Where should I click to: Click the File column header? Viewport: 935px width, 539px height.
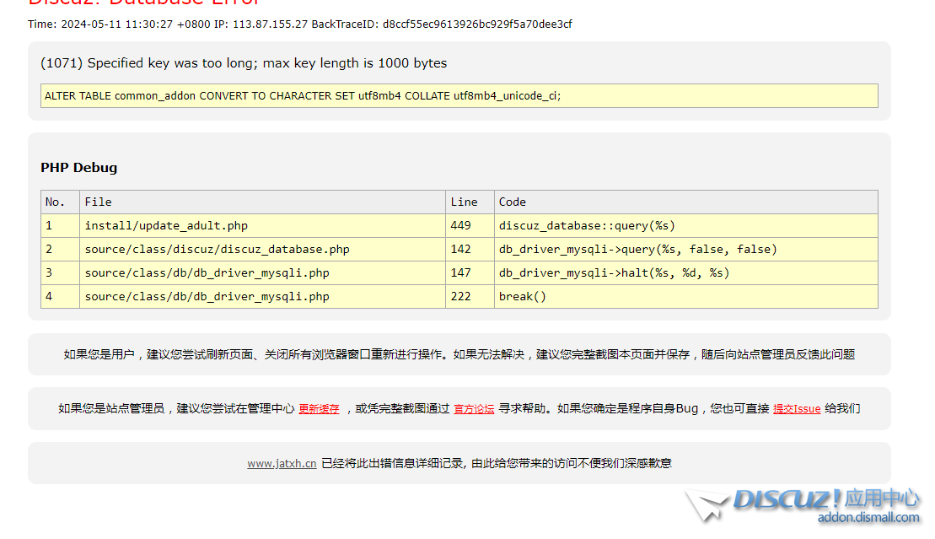98,202
